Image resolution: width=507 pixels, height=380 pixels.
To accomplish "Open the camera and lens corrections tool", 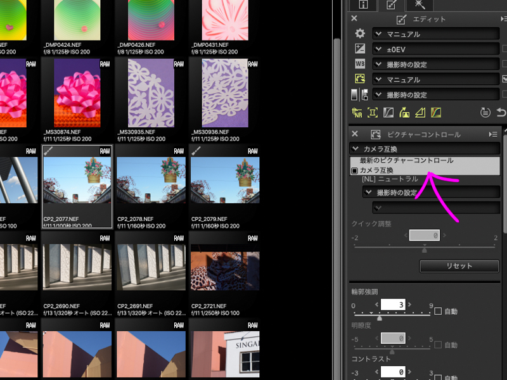I will pos(373,113).
